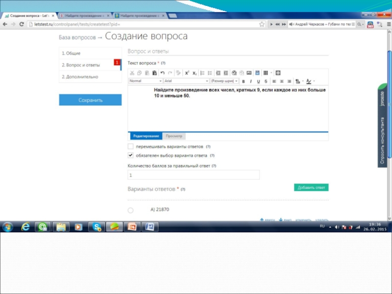This screenshot has width=392, height=294.
Task: Click inside the question text editing area
Action: [228, 108]
